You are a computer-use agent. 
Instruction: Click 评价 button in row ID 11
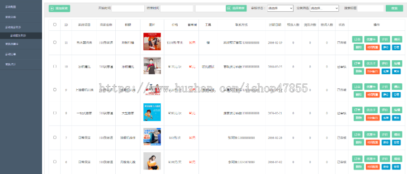point(385,39)
